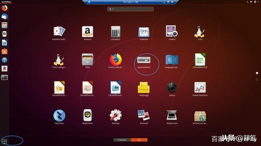Click the Activities button
Viewport: 261px width, 146px height.
[6, 2]
